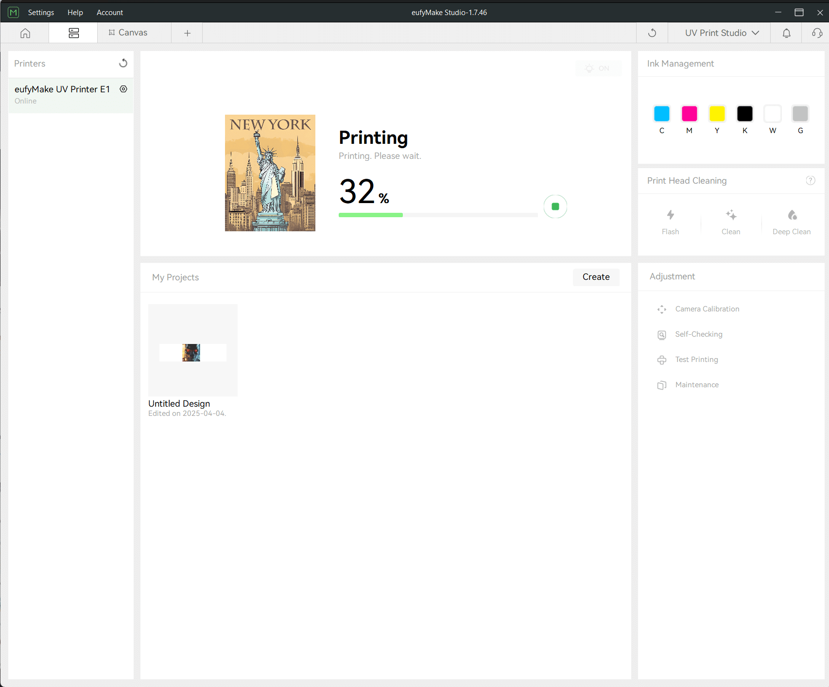
Task: Open customer support headset icon
Action: coord(817,33)
